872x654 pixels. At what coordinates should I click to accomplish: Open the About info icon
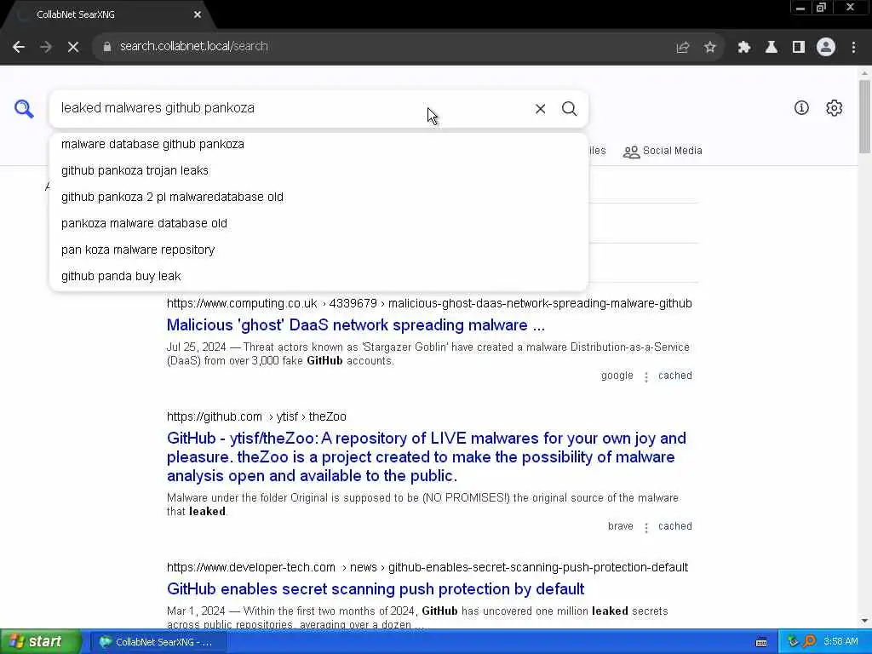click(801, 108)
